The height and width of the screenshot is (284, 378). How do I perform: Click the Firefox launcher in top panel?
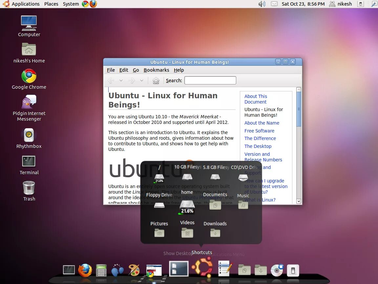[93, 4]
